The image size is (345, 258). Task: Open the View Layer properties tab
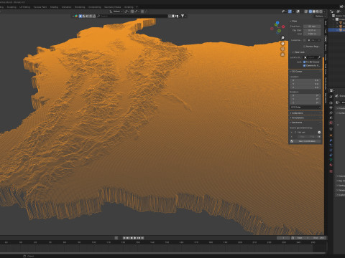point(331,113)
